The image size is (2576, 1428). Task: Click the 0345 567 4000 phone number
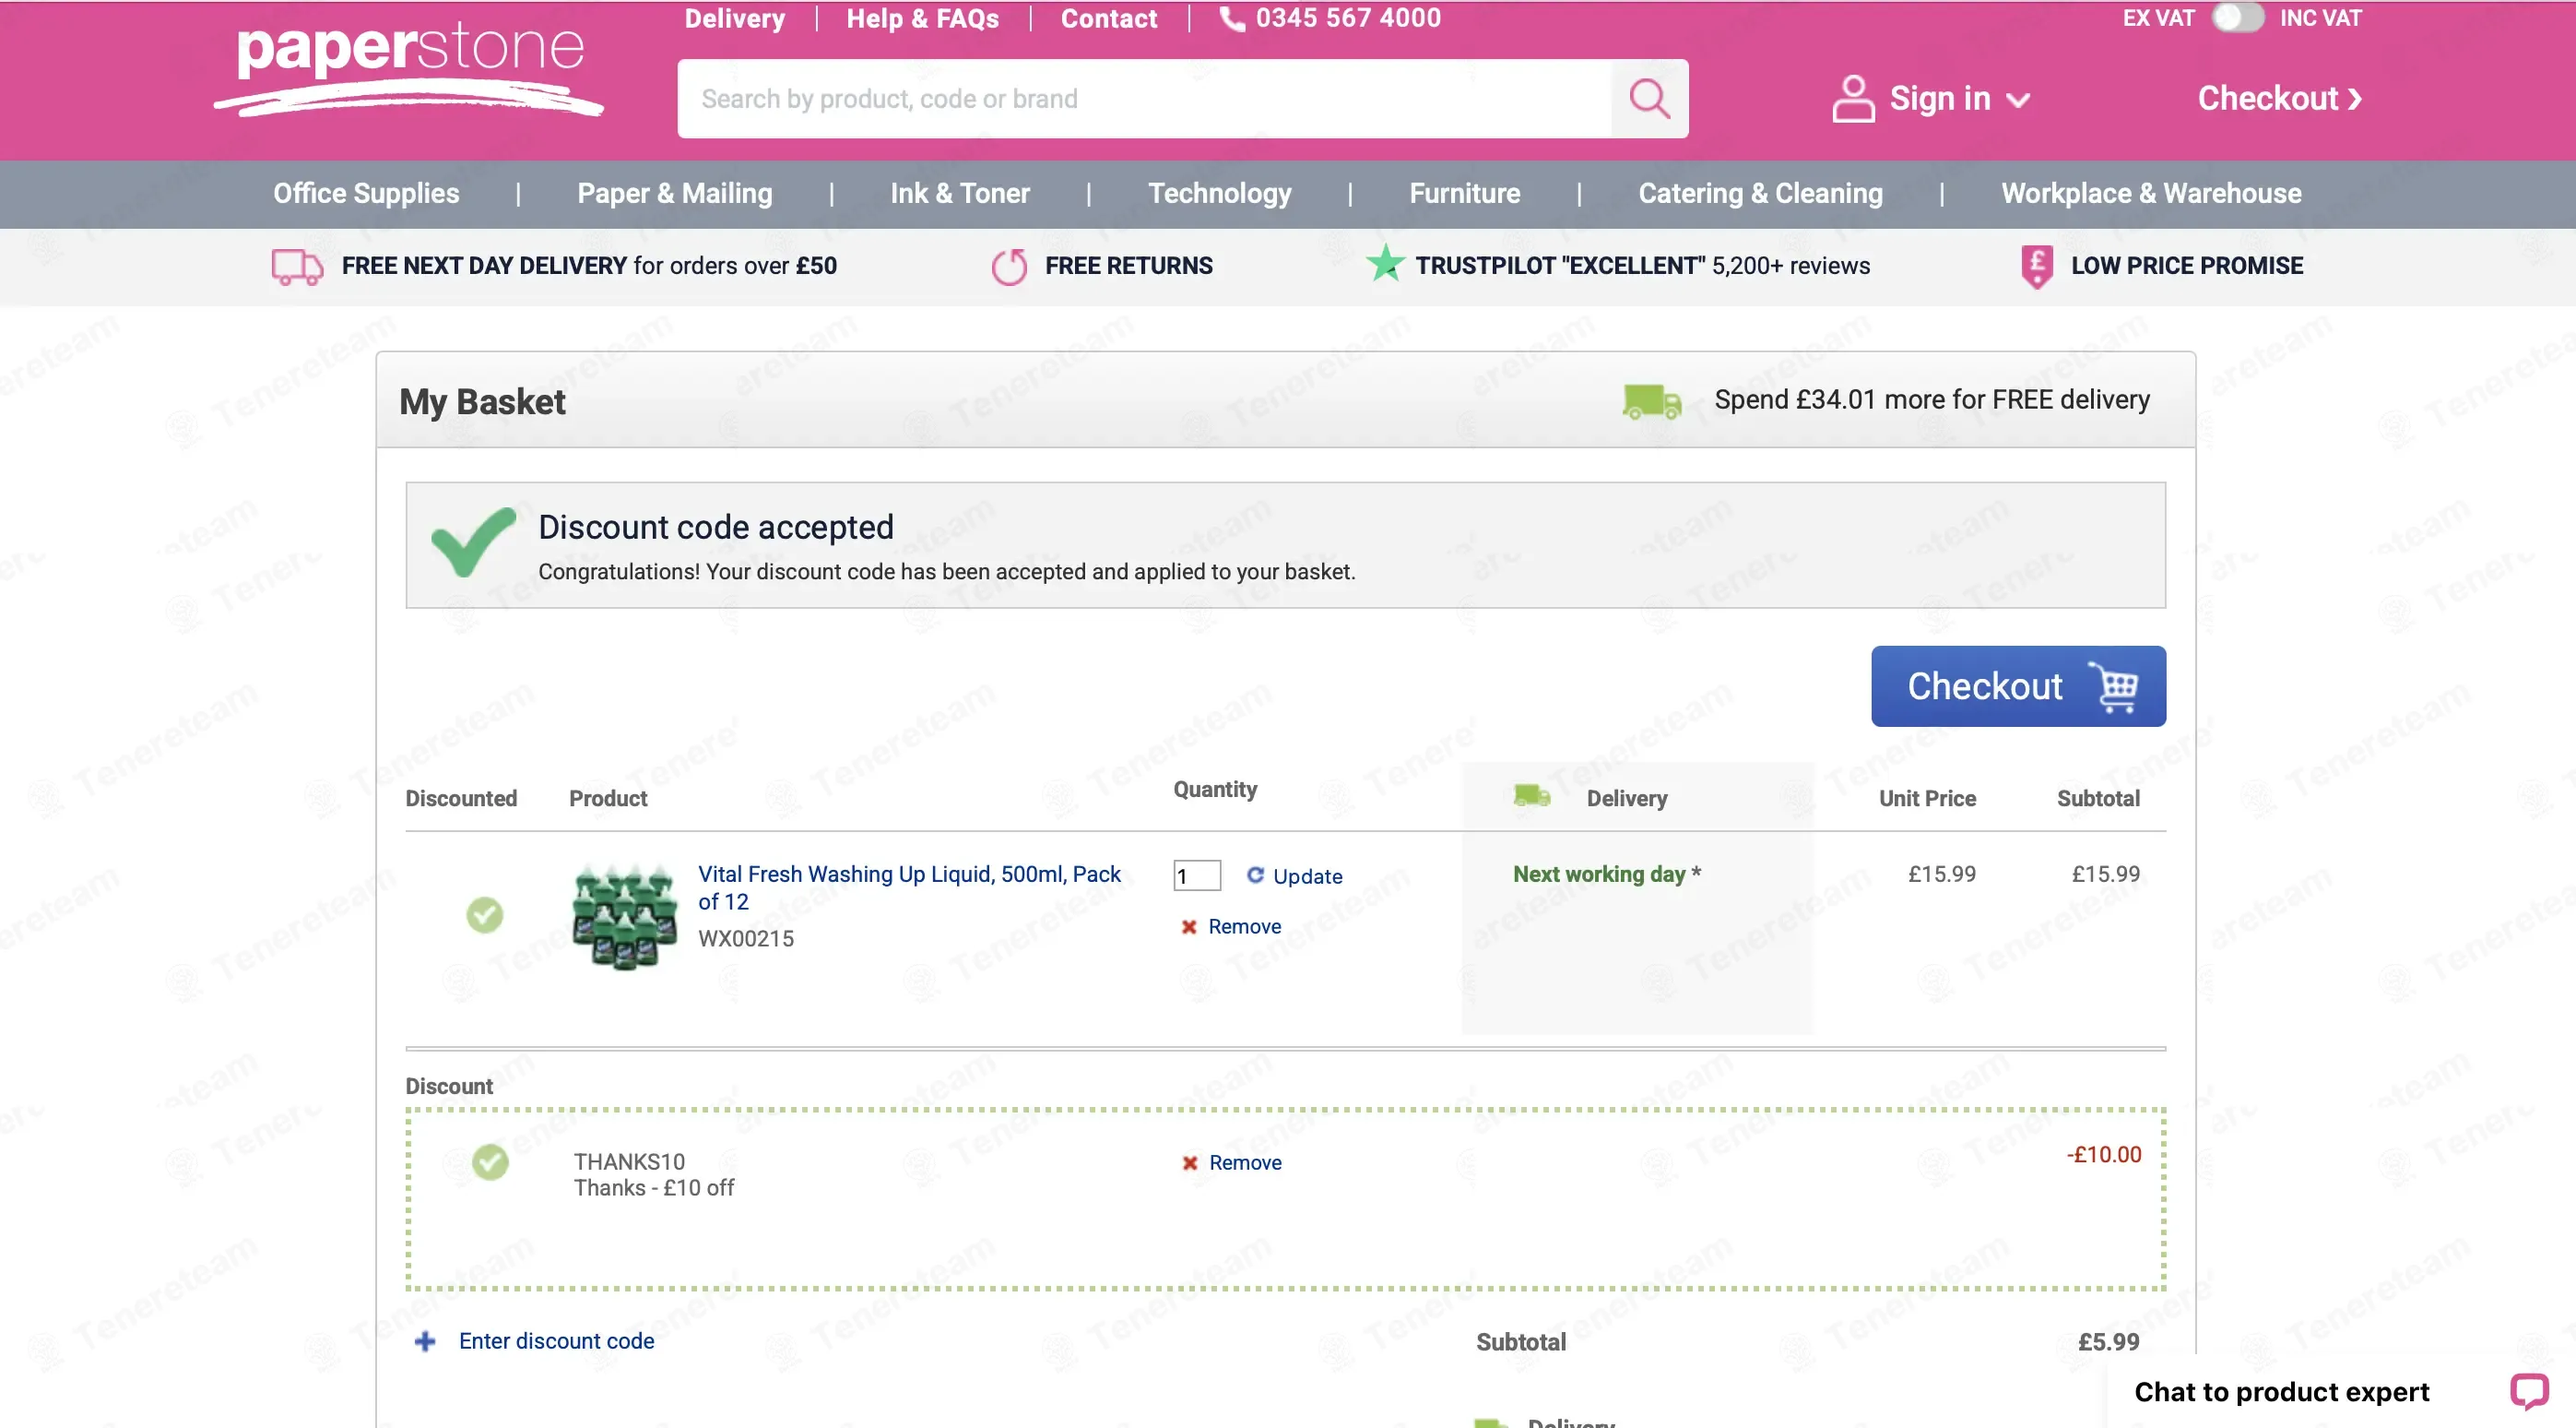pyautogui.click(x=1348, y=18)
